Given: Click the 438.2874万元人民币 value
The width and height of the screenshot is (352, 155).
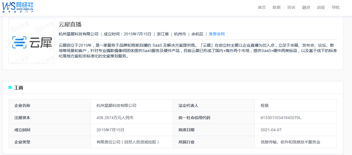Looking at the screenshot, I should point(115,118).
